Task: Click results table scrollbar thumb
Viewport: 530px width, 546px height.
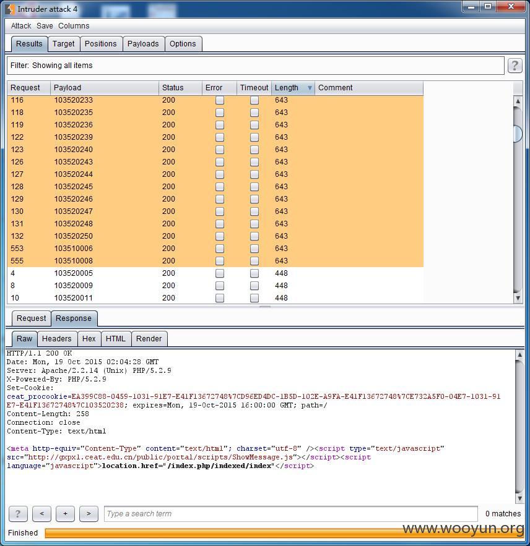Action: click(x=518, y=134)
